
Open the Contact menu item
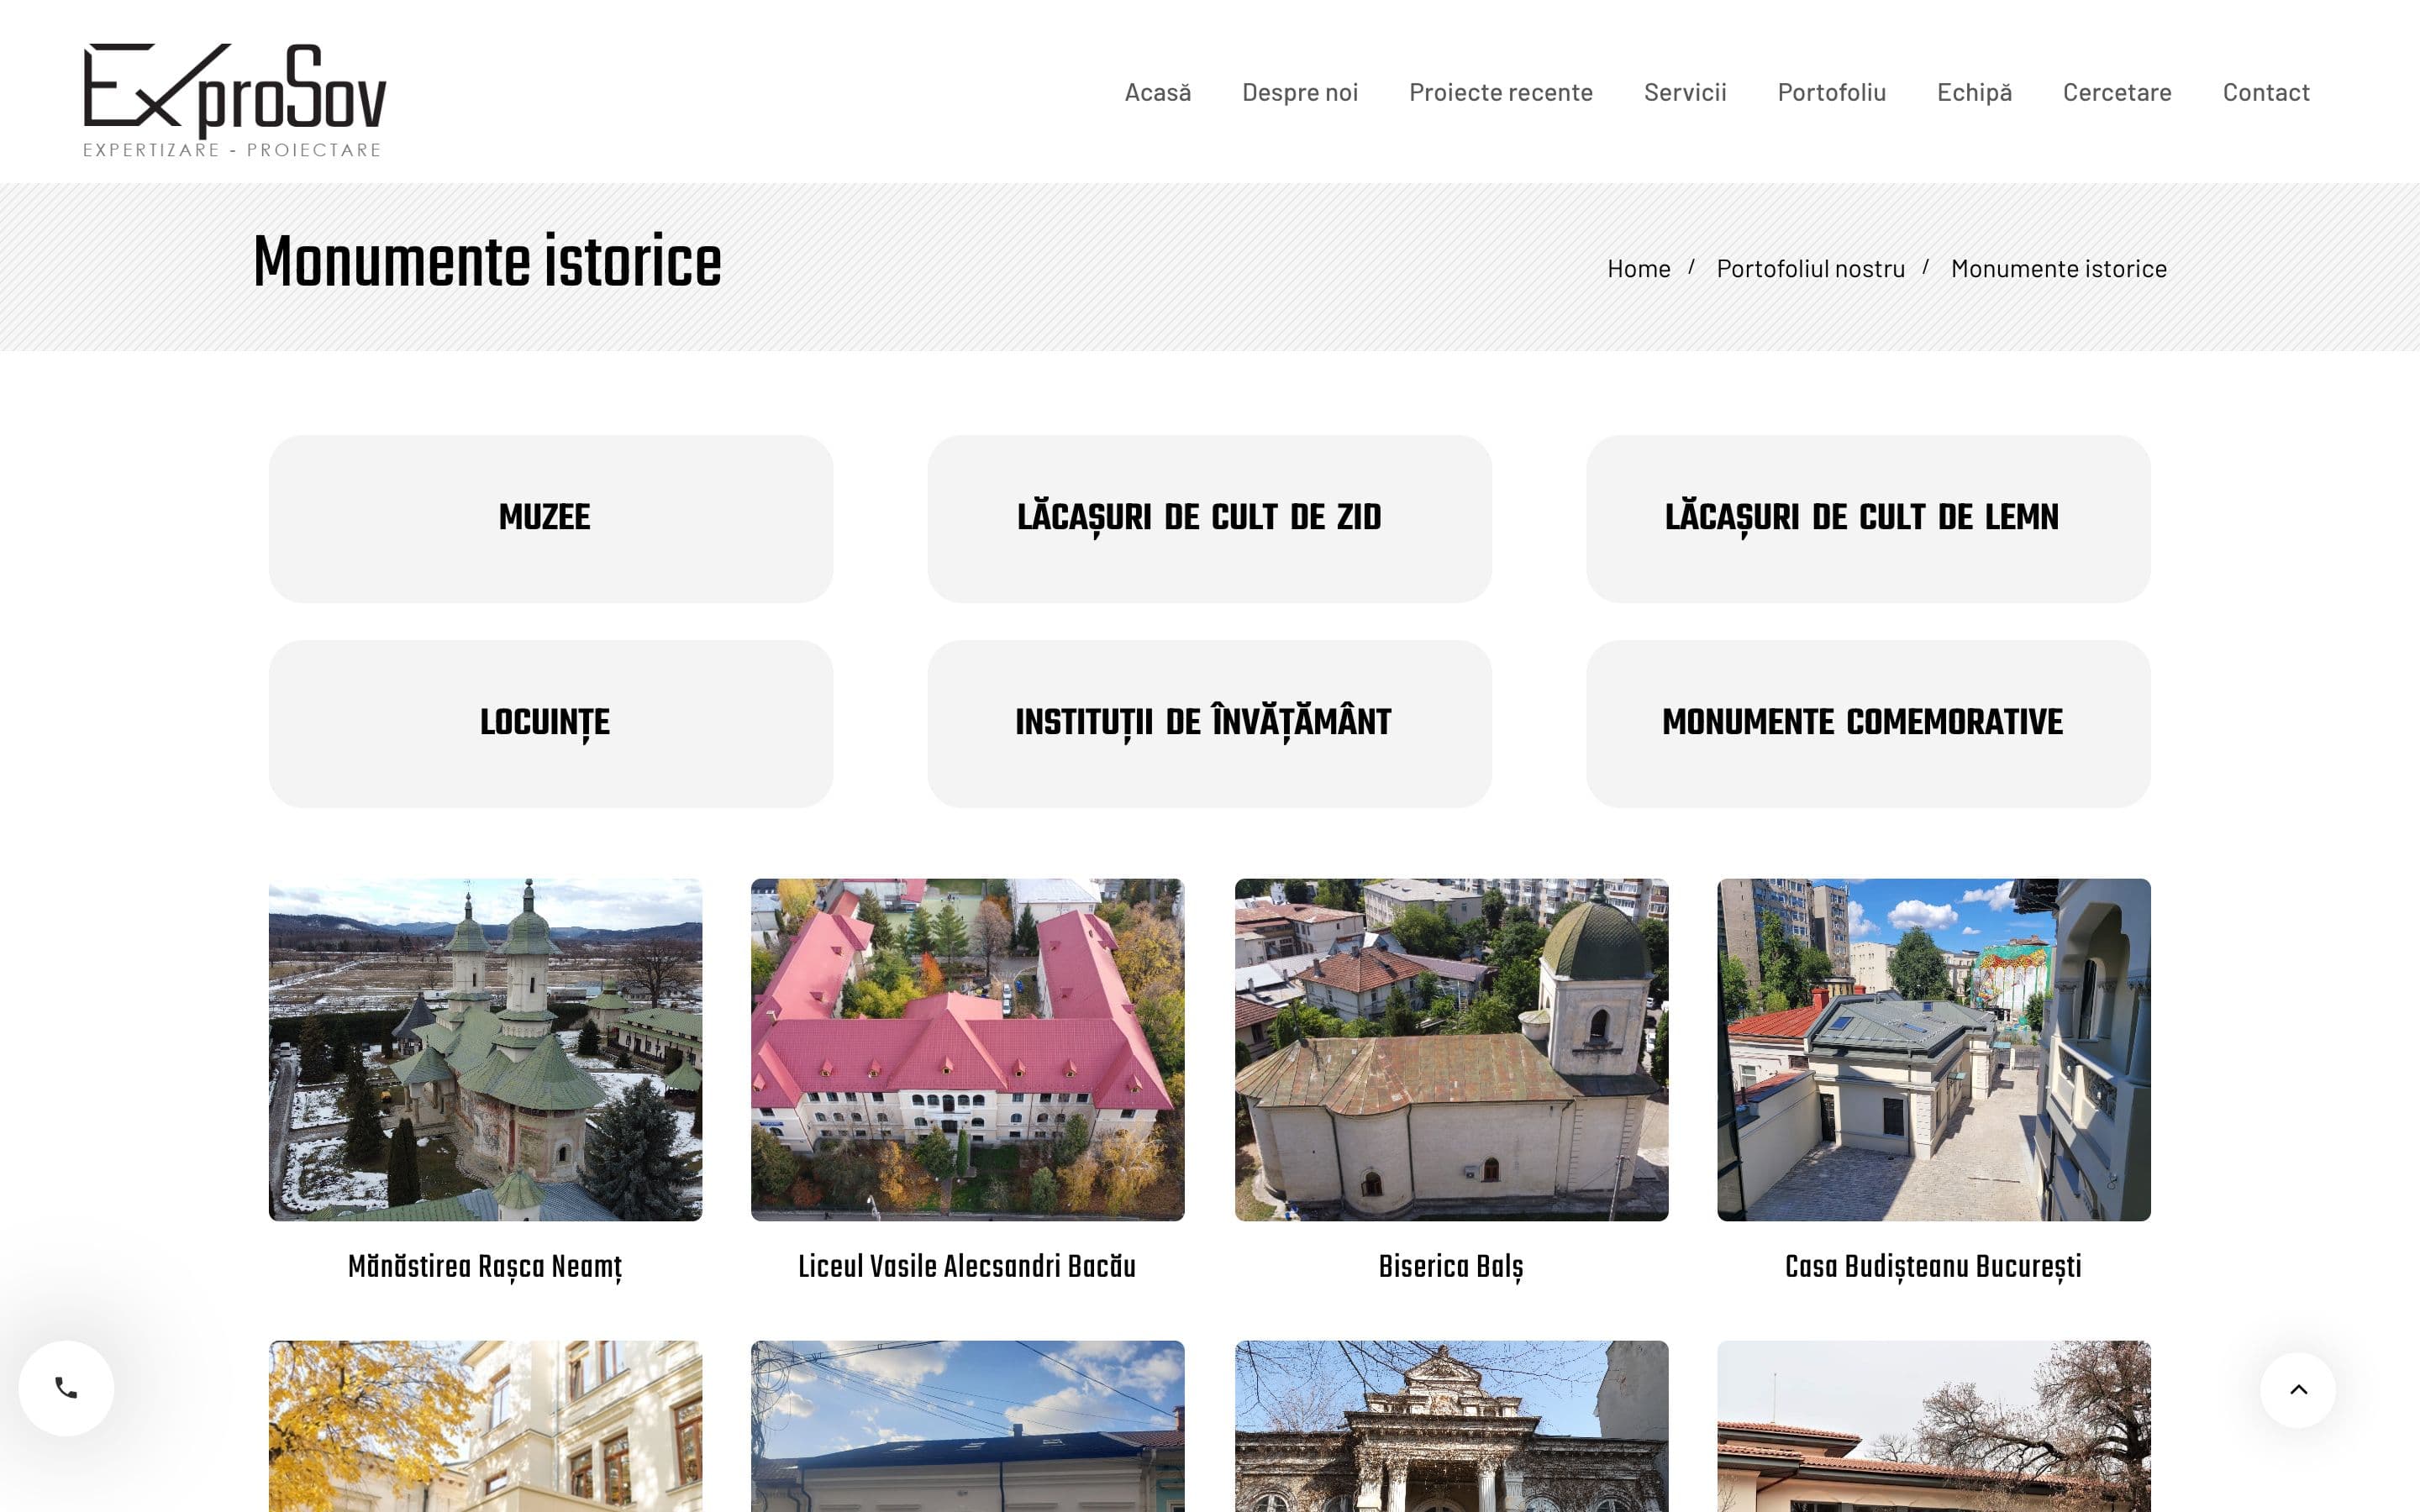pos(2266,92)
